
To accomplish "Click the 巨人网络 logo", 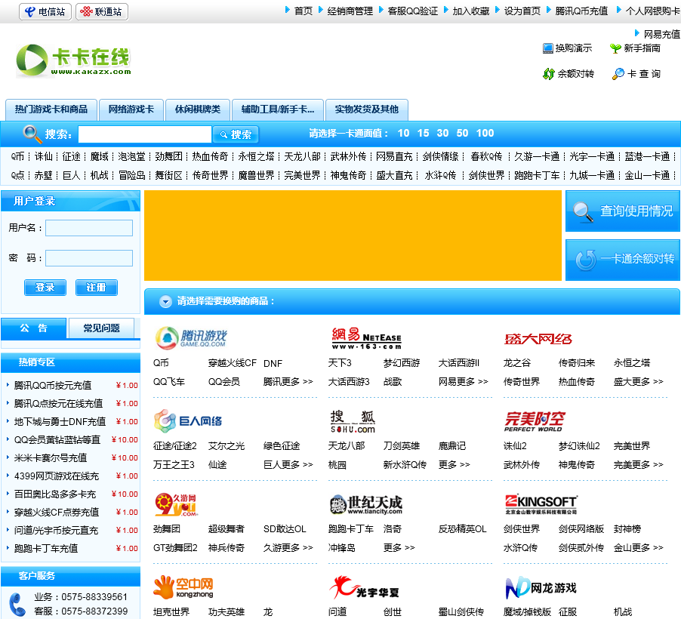I will pyautogui.click(x=188, y=420).
